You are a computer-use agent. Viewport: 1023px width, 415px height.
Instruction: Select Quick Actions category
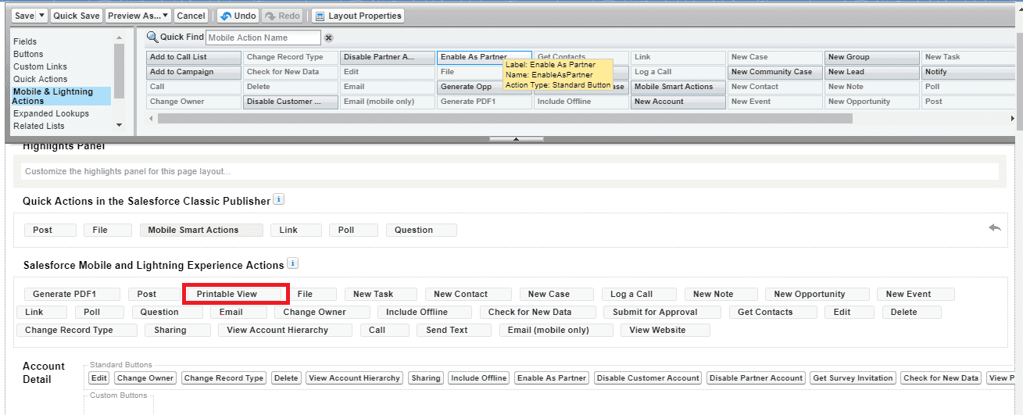(x=41, y=79)
